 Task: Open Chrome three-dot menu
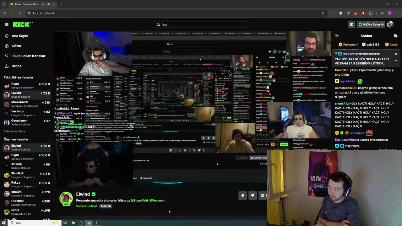pos(397,13)
